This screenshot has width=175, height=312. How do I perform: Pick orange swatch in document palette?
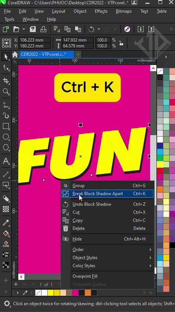point(88,292)
